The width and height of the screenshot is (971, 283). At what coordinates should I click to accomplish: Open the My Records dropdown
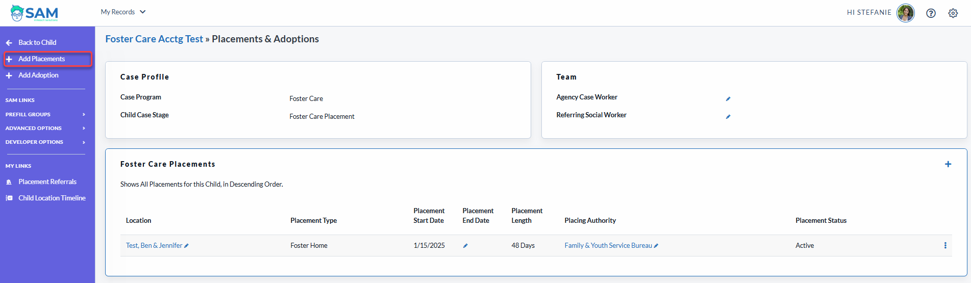click(123, 12)
